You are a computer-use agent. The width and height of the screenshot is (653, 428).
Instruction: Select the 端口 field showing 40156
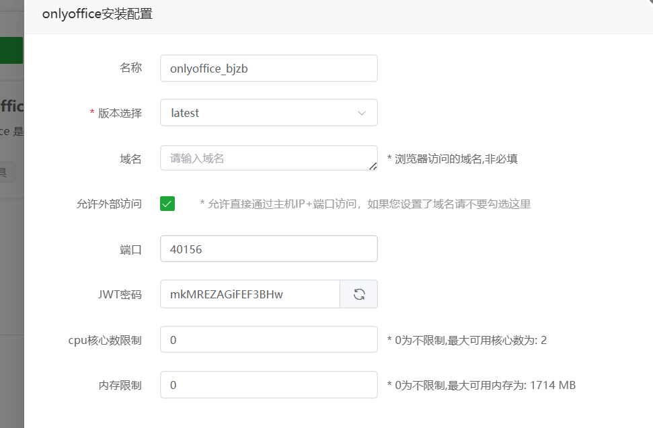[268, 249]
